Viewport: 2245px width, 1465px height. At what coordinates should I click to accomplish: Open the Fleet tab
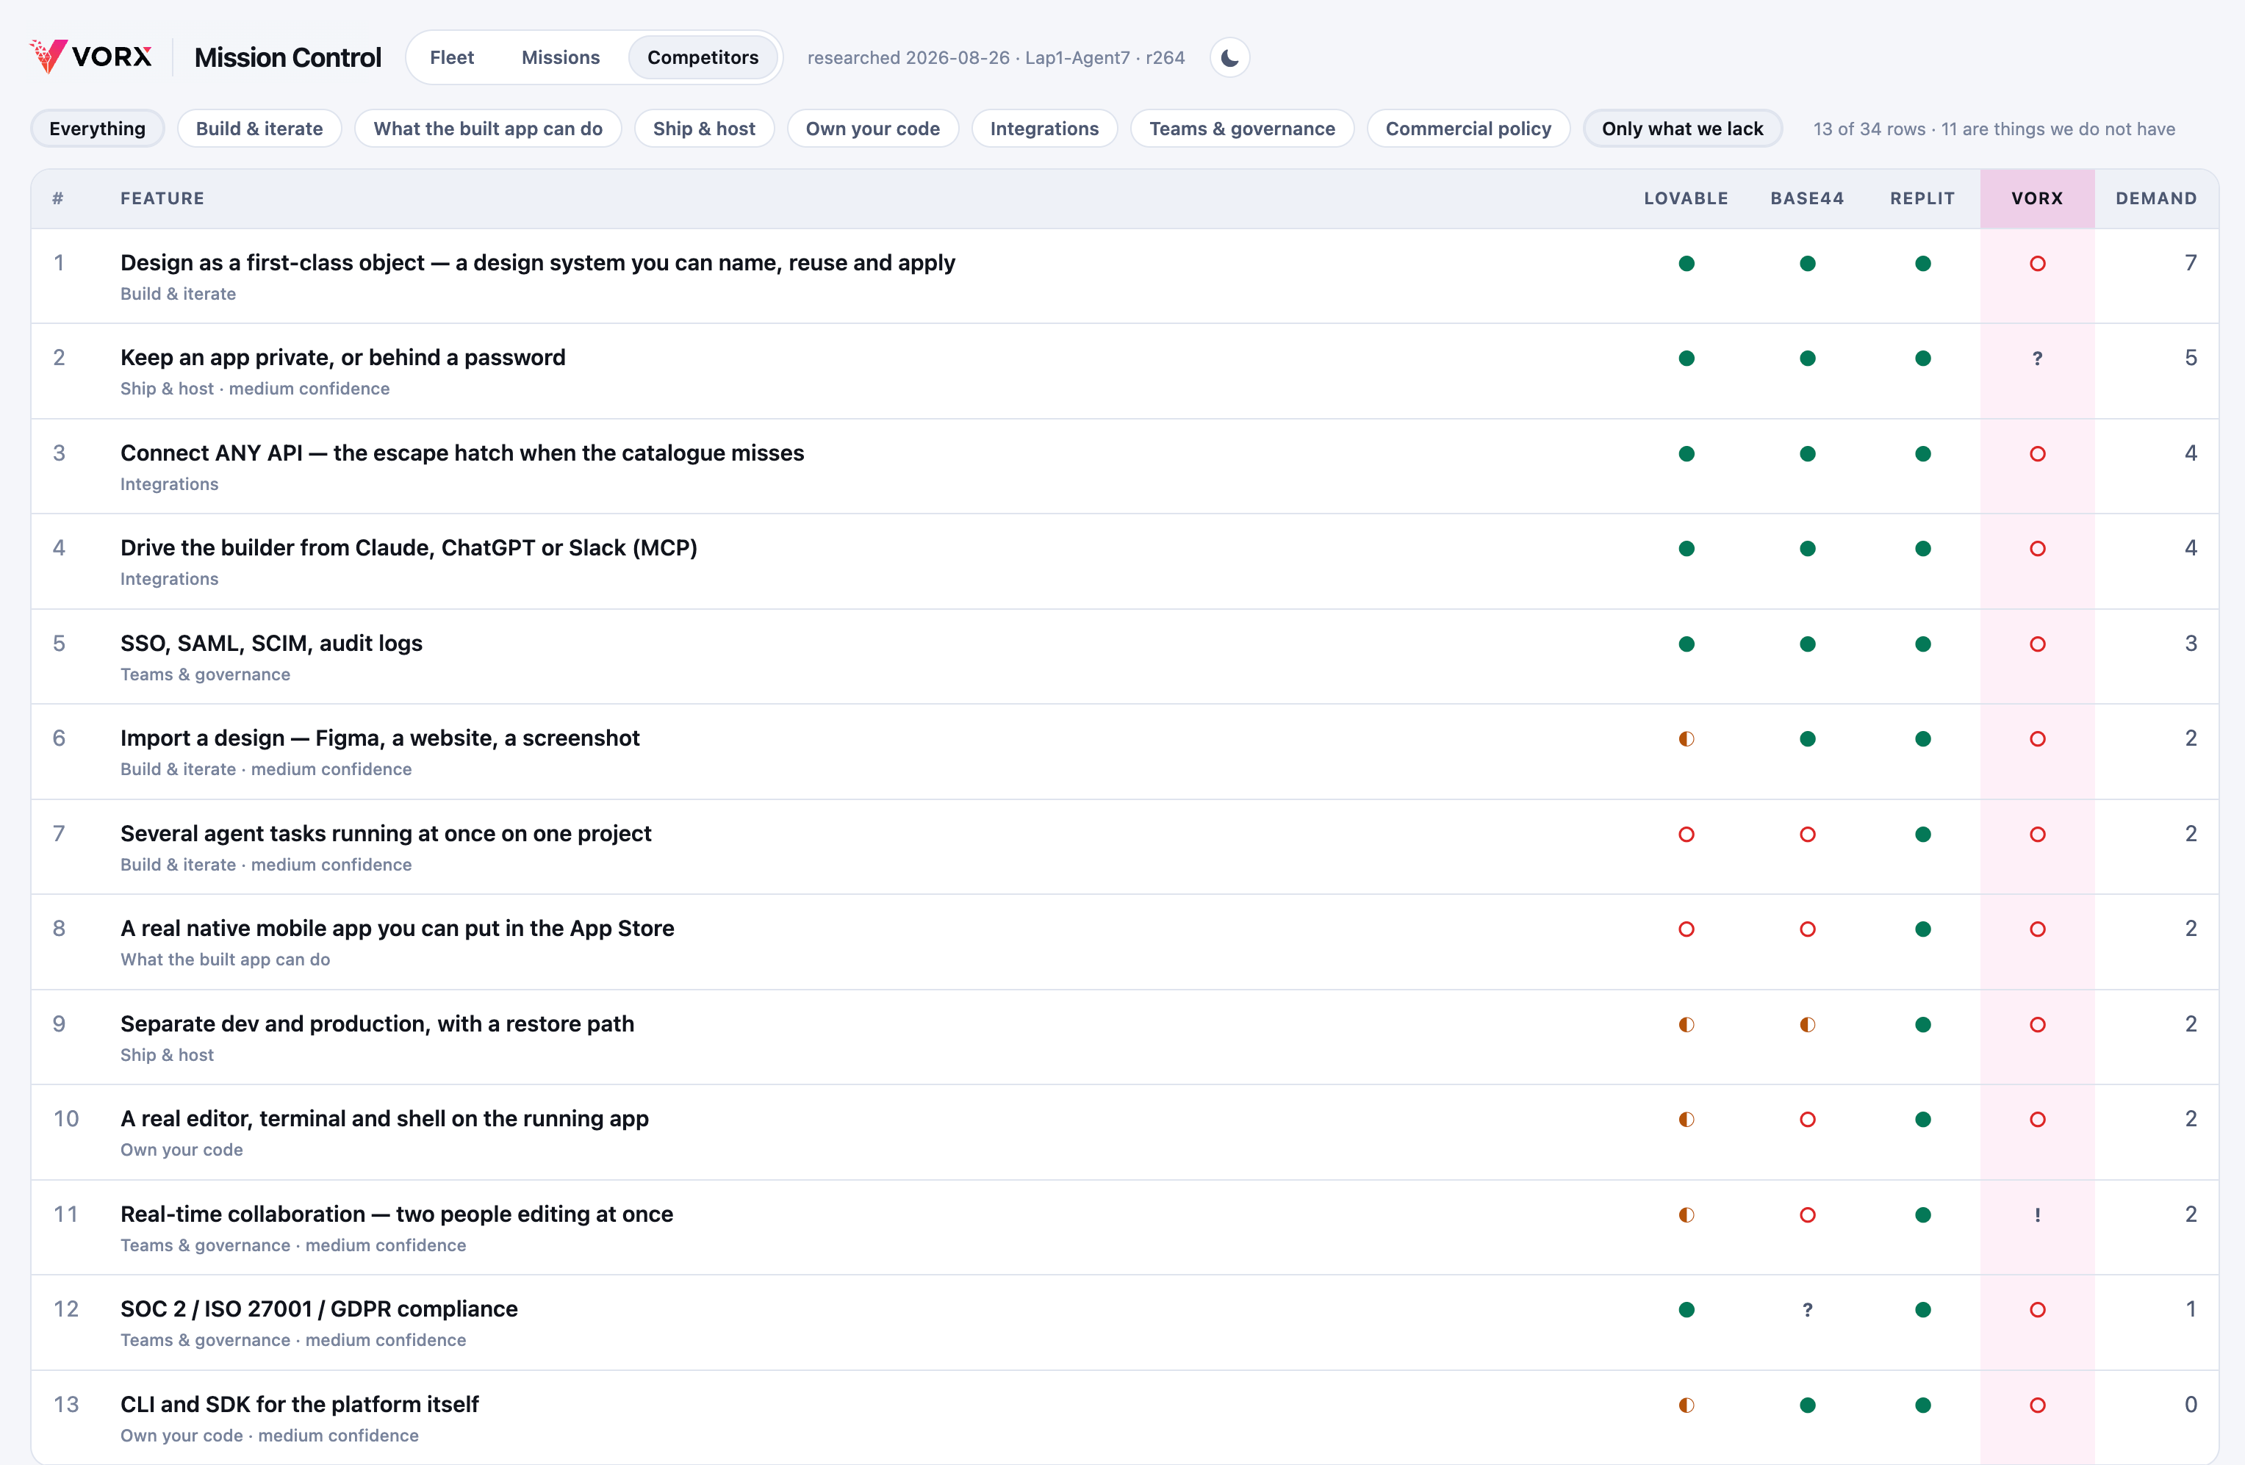[452, 57]
